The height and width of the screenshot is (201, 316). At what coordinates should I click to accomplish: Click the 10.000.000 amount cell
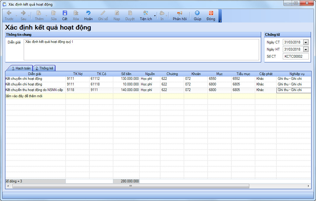[126, 85]
